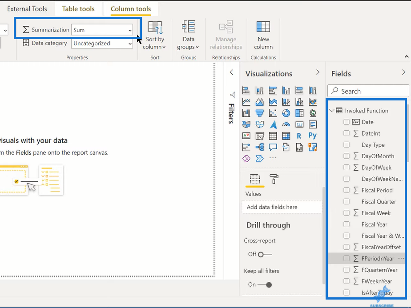Insert a line chart visual
Viewport: 411px width, 308px height.
[246, 102]
